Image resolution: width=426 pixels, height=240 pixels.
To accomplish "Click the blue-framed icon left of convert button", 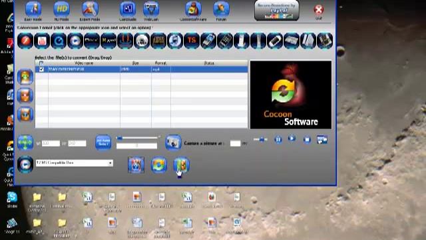I will coord(136,165).
